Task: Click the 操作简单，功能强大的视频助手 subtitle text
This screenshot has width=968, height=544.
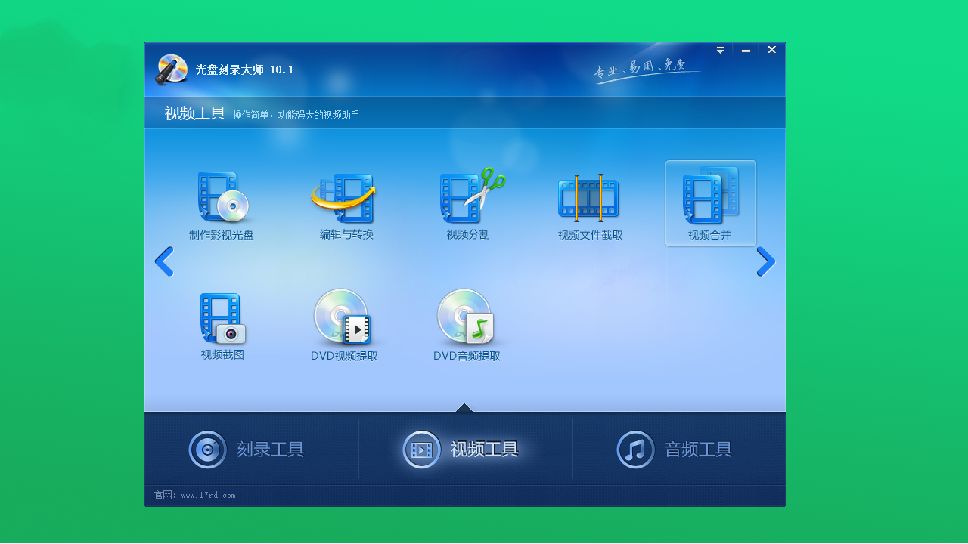Action: point(296,115)
